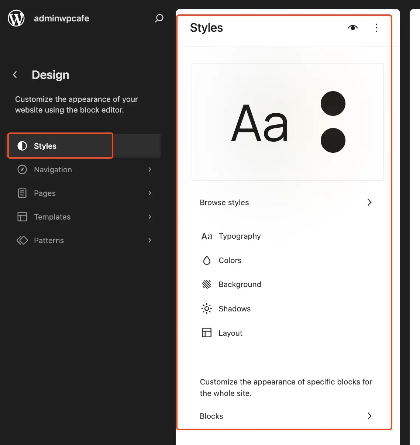This screenshot has height=445, width=420.
Task: Toggle the Style Book eye preview
Action: click(352, 28)
